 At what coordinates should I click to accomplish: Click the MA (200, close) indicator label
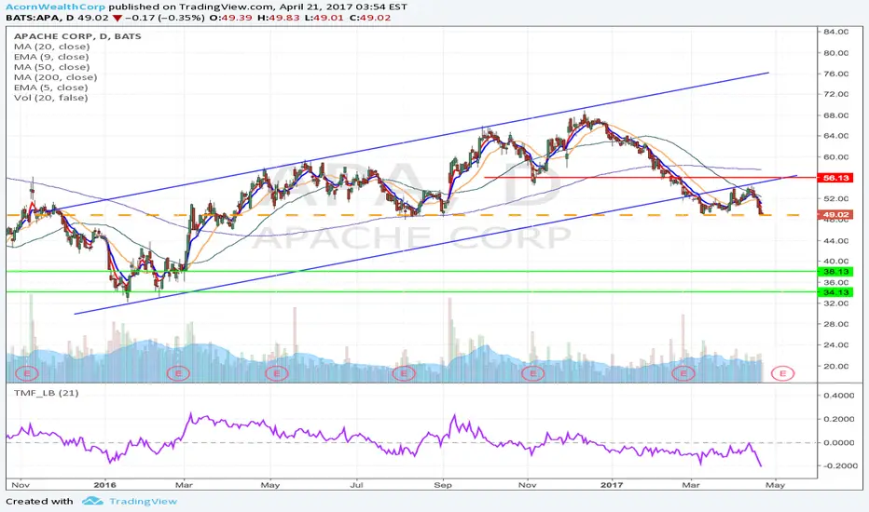click(x=55, y=77)
